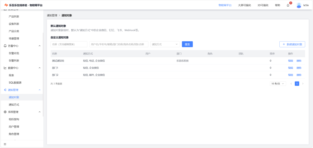
Task: Focus the 用户名/手机号/邮箱 search field
Action: coord(119,44)
